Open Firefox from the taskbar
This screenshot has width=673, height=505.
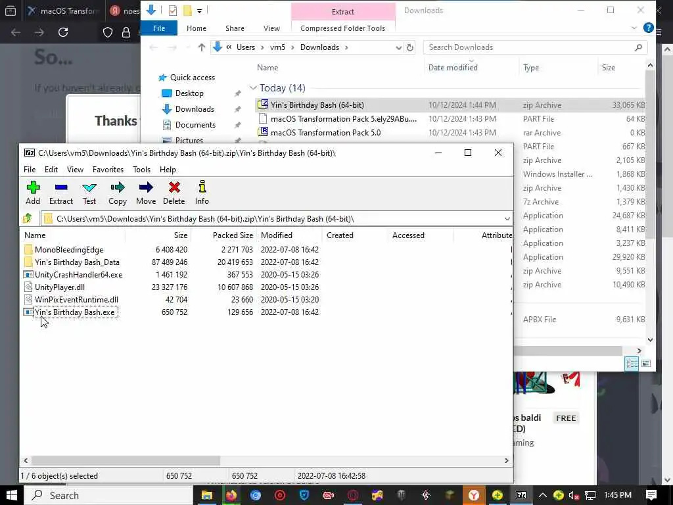[231, 495]
